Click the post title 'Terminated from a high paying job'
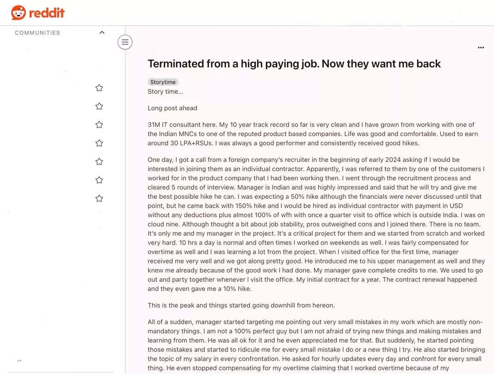The image size is (494, 374). click(294, 64)
